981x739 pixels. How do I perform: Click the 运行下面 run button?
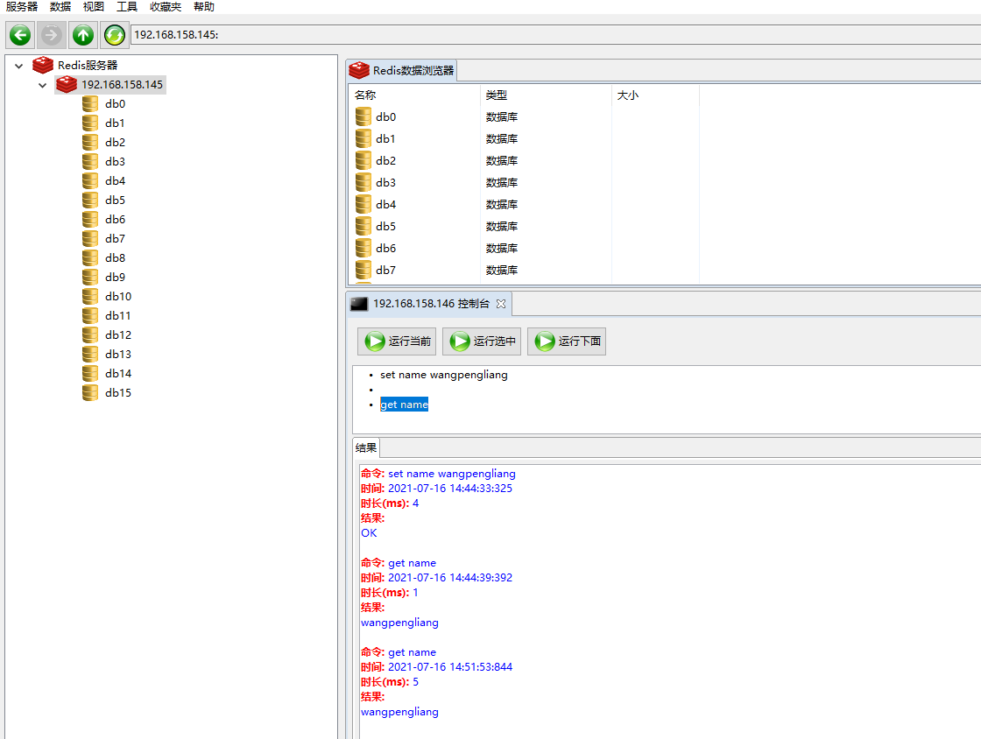click(567, 341)
